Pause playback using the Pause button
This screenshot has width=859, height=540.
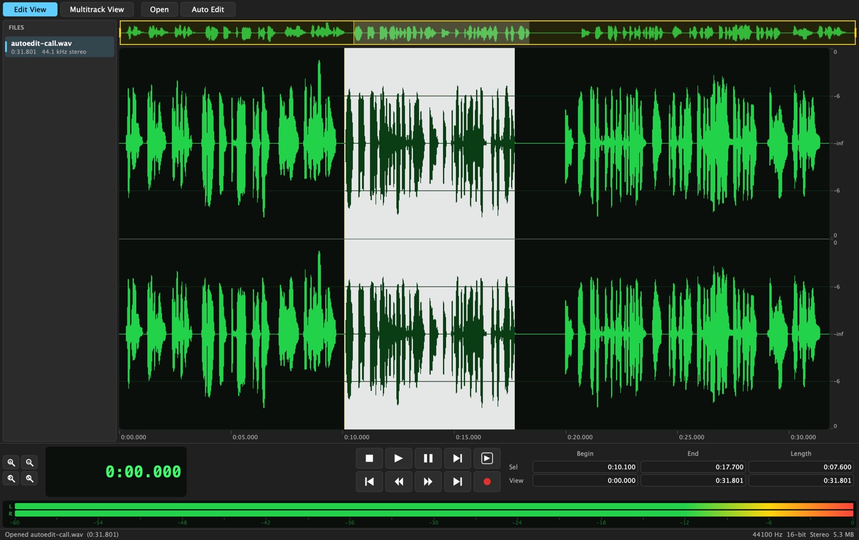coord(428,458)
